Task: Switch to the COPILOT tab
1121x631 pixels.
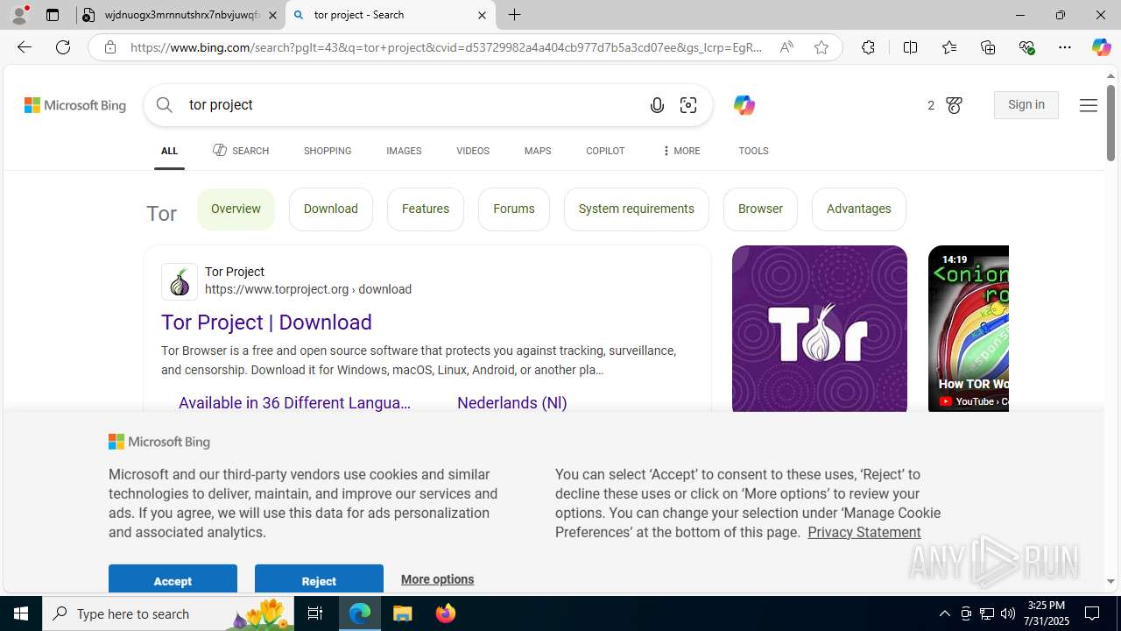Action: 605,151
